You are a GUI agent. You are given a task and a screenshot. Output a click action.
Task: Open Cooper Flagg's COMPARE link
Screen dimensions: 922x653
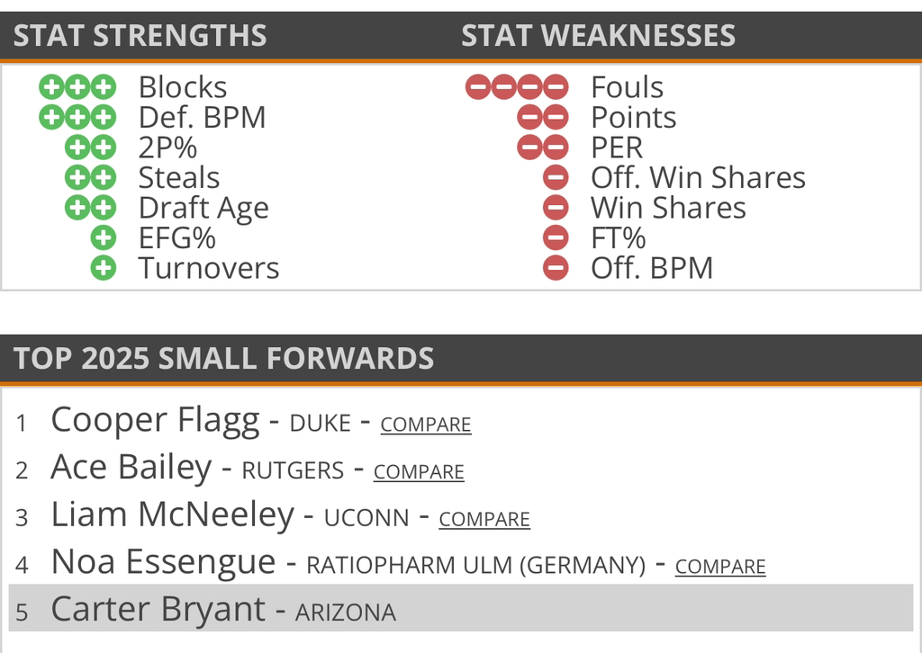click(x=425, y=425)
